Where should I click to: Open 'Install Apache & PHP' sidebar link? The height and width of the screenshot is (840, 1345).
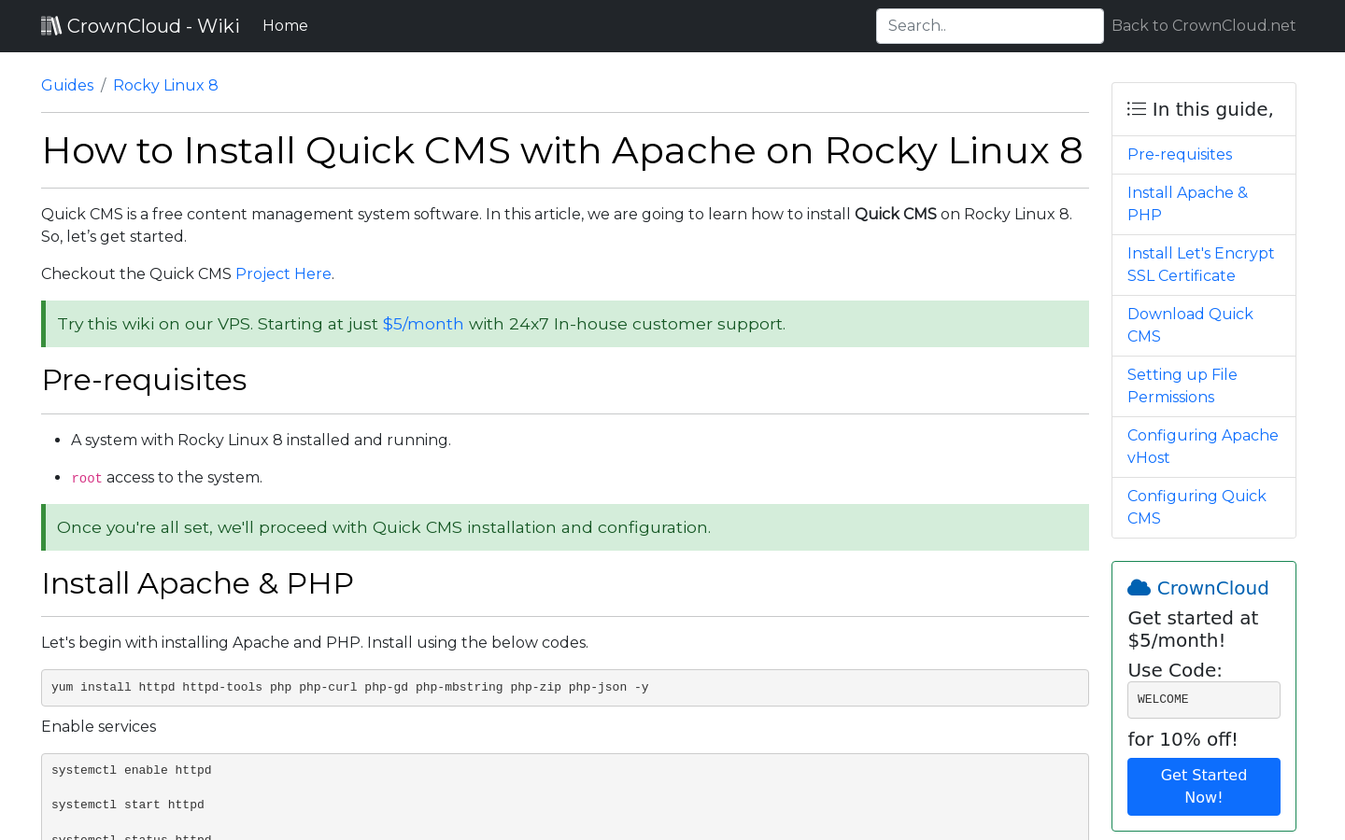pos(1187,203)
